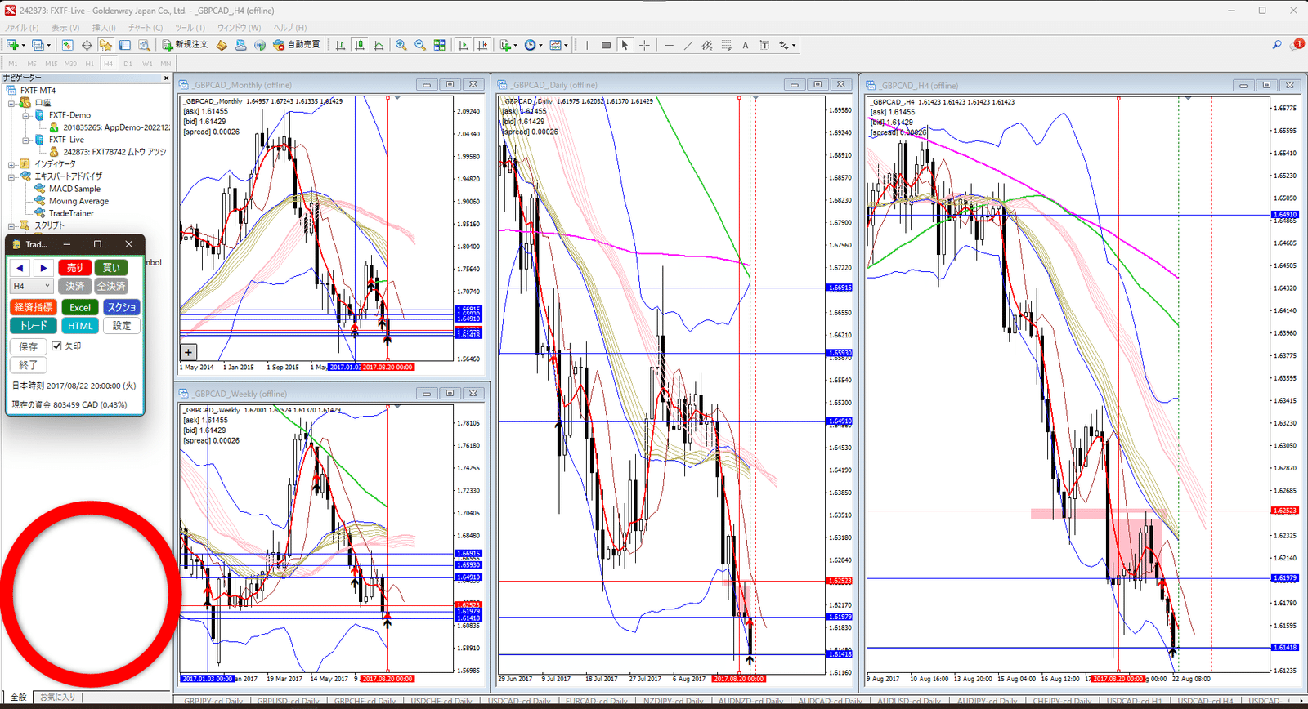Expand the インディケータ tree node

(11, 164)
